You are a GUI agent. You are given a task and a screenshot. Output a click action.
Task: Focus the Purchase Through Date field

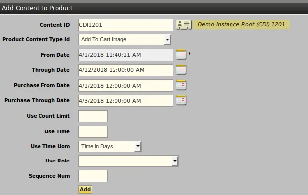(x=126, y=100)
